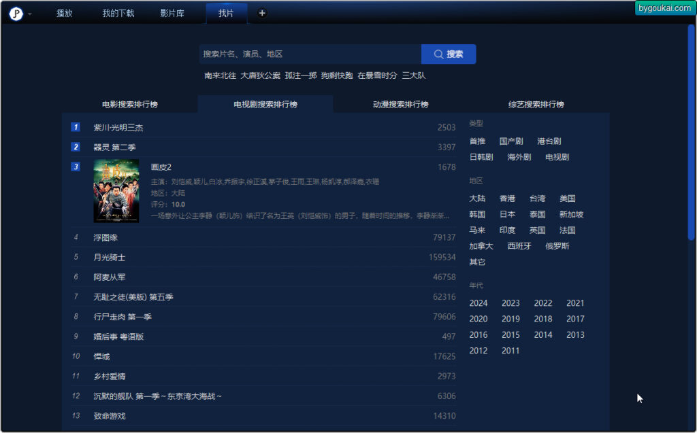This screenshot has height=433, width=697.
Task: Open the 我的下载 tab
Action: [x=118, y=14]
